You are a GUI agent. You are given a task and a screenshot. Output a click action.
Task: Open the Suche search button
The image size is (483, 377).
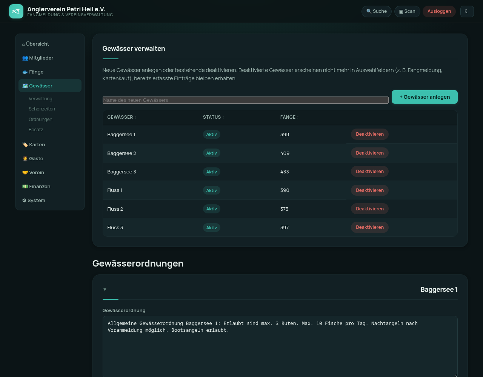[377, 11]
